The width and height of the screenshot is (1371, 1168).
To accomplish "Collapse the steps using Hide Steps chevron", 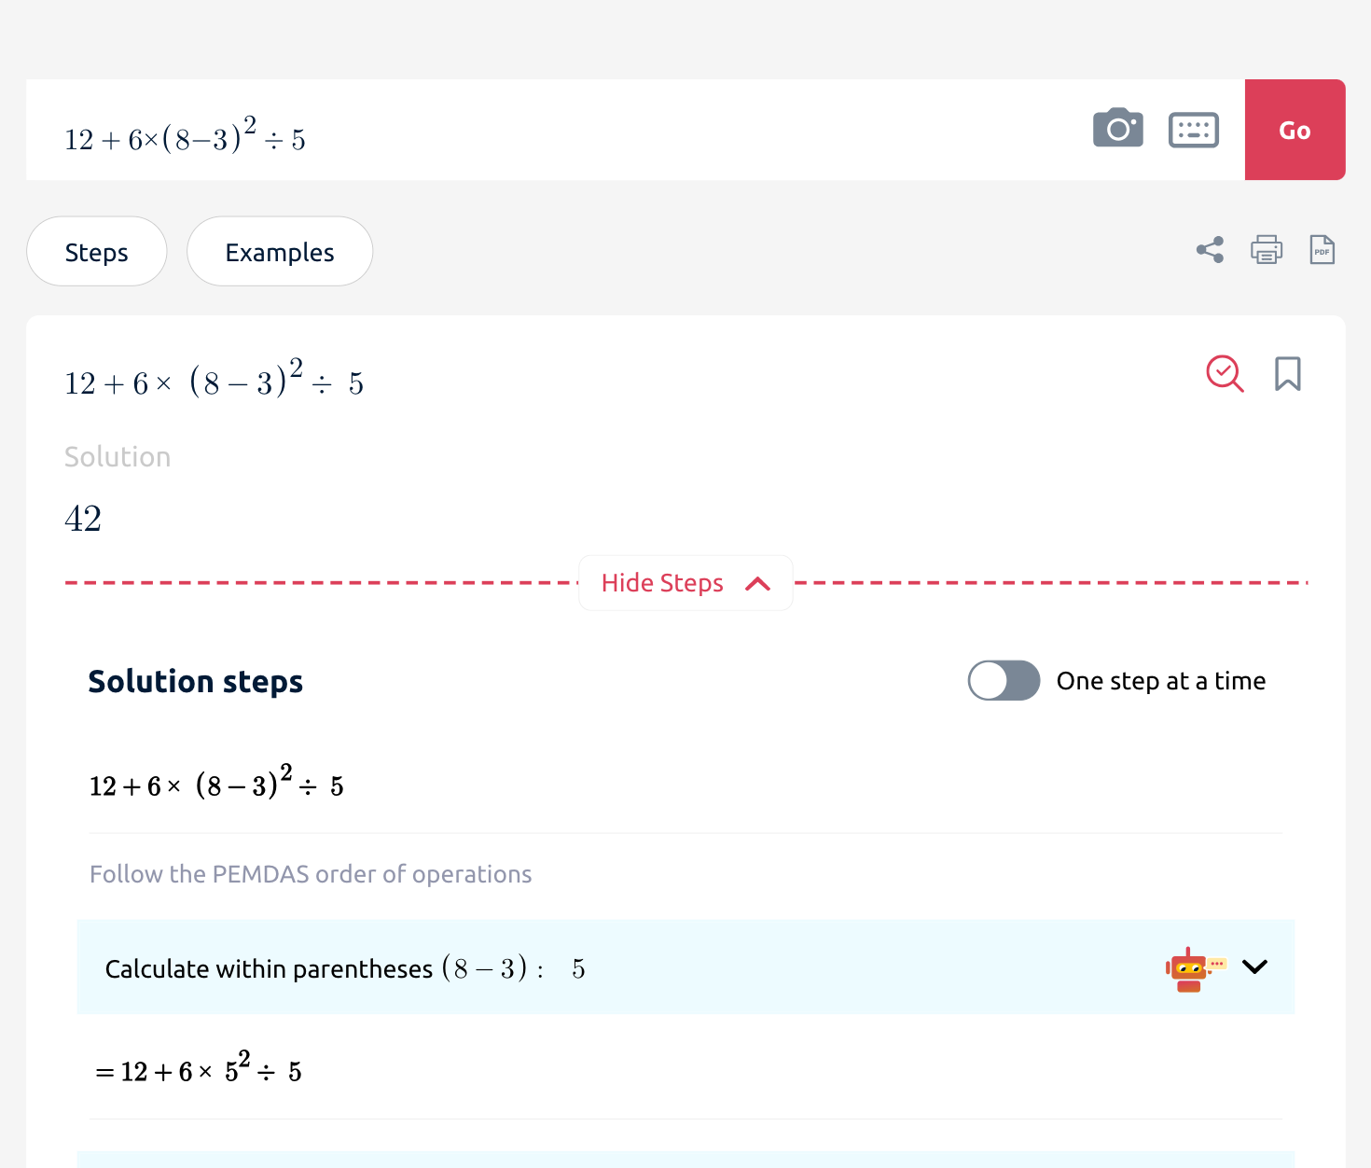I will click(x=759, y=582).
